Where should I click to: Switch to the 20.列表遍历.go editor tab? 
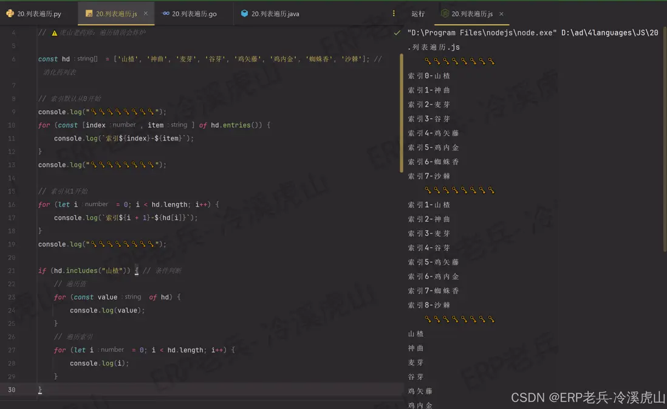tap(193, 12)
